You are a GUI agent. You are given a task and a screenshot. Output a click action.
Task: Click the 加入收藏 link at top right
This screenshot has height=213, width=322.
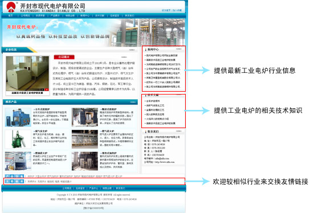click(177, 10)
